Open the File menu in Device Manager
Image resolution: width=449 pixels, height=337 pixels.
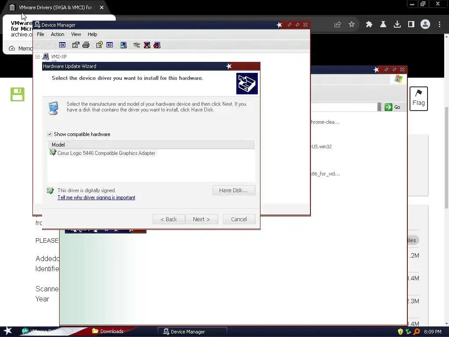[x=40, y=34]
